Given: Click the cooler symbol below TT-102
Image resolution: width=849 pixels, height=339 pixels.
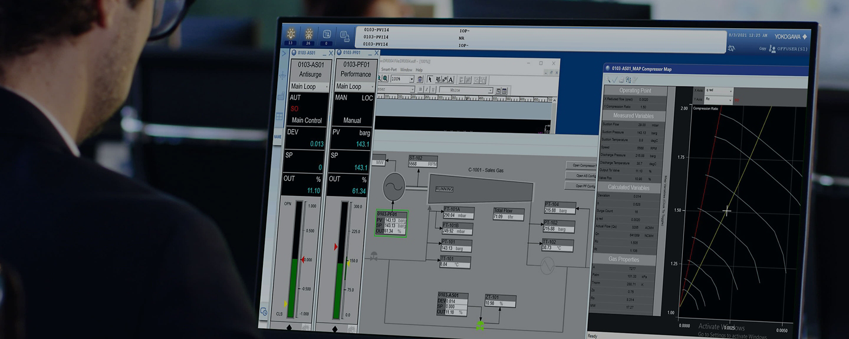Looking at the screenshot, I should tap(549, 267).
